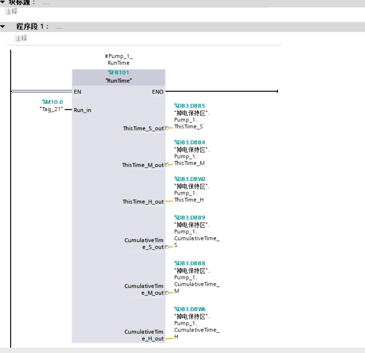
Task: Click the ThisTime_H_out output parameter
Action: pyautogui.click(x=143, y=202)
